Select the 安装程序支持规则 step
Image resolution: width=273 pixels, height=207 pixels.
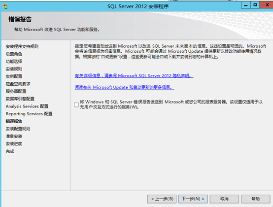click(22, 46)
